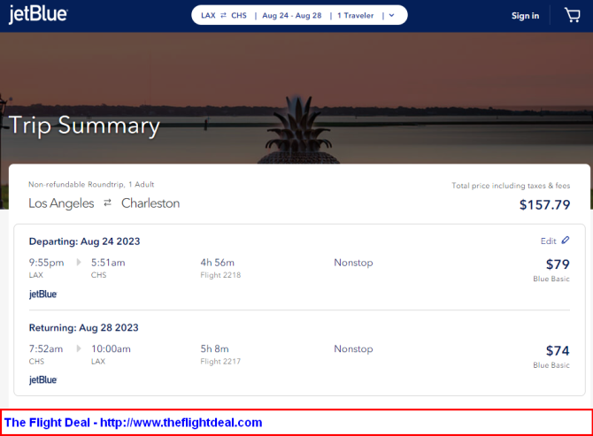Click the pencil edit icon for departing flight
This screenshot has width=593, height=436.
click(566, 241)
